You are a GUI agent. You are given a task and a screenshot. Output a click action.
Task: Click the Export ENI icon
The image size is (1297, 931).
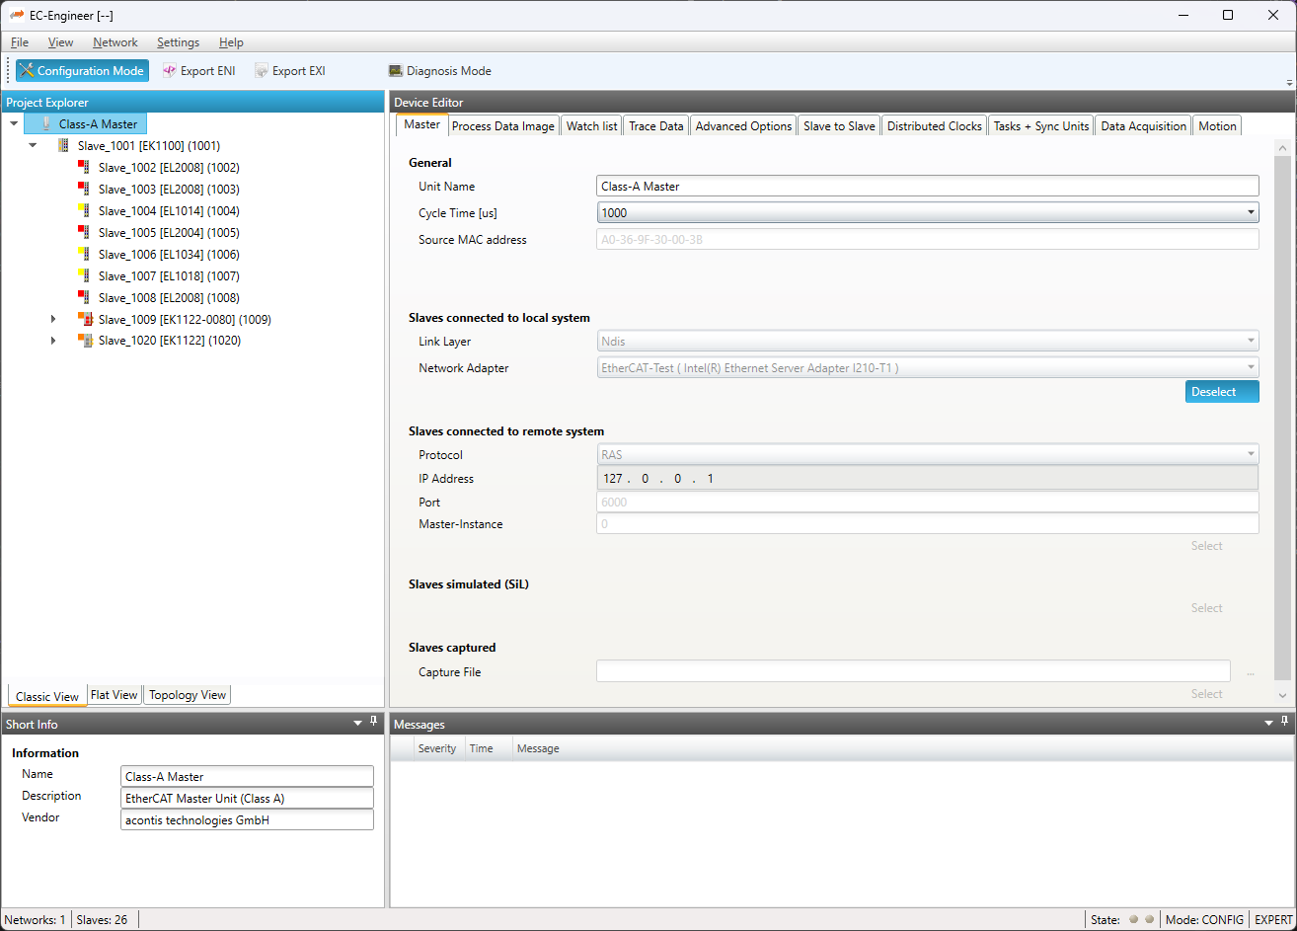170,71
